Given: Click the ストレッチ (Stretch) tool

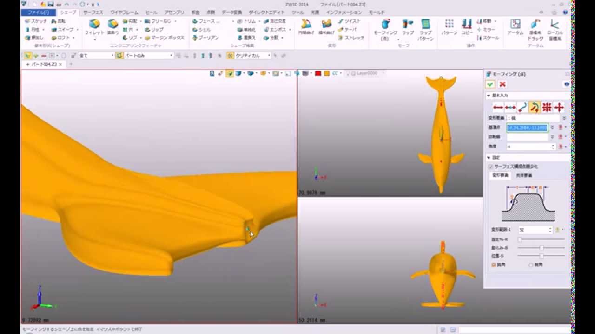Looking at the screenshot, I should (x=351, y=38).
